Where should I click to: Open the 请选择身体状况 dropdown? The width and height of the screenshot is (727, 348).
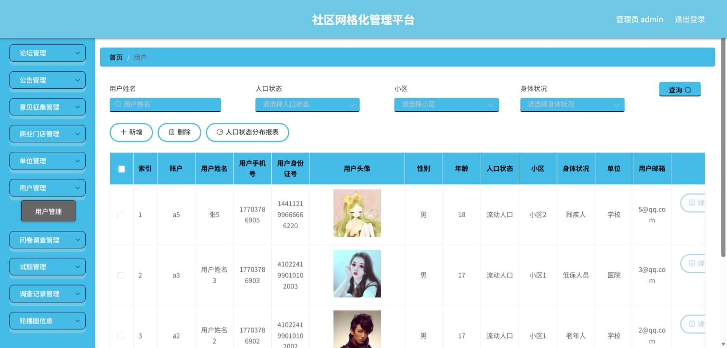click(572, 104)
